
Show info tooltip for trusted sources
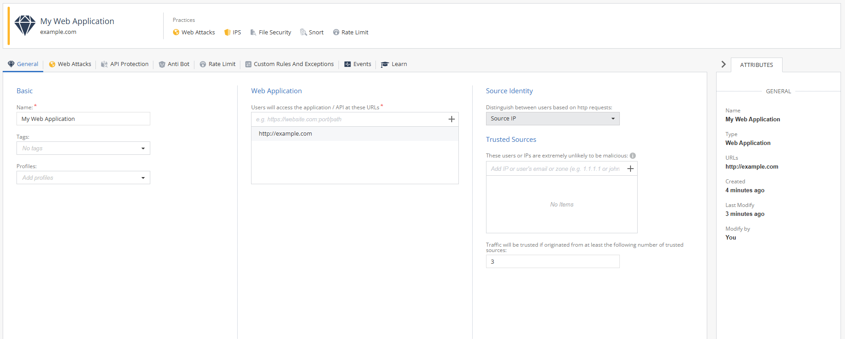[x=633, y=156]
